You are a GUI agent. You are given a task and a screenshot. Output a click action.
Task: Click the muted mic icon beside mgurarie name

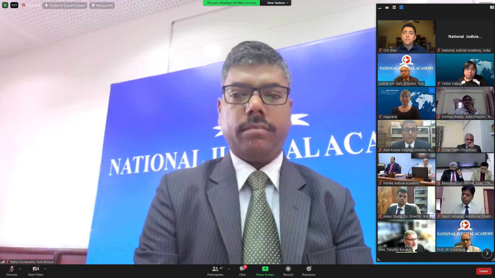[x=380, y=117]
